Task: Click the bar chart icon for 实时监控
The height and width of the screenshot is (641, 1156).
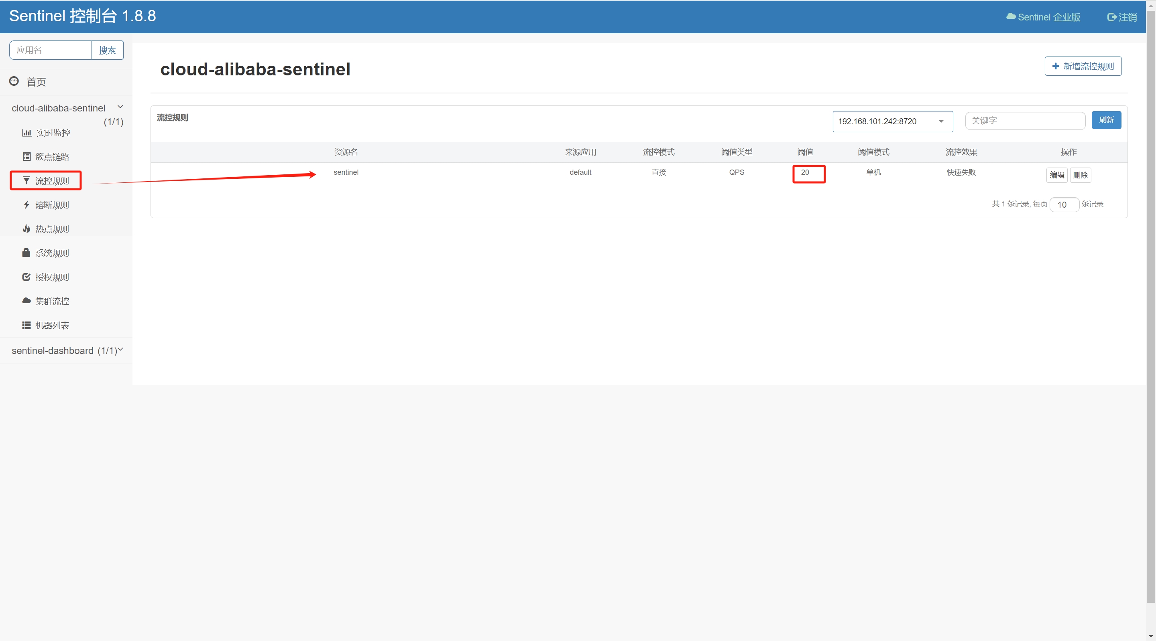Action: (x=26, y=133)
